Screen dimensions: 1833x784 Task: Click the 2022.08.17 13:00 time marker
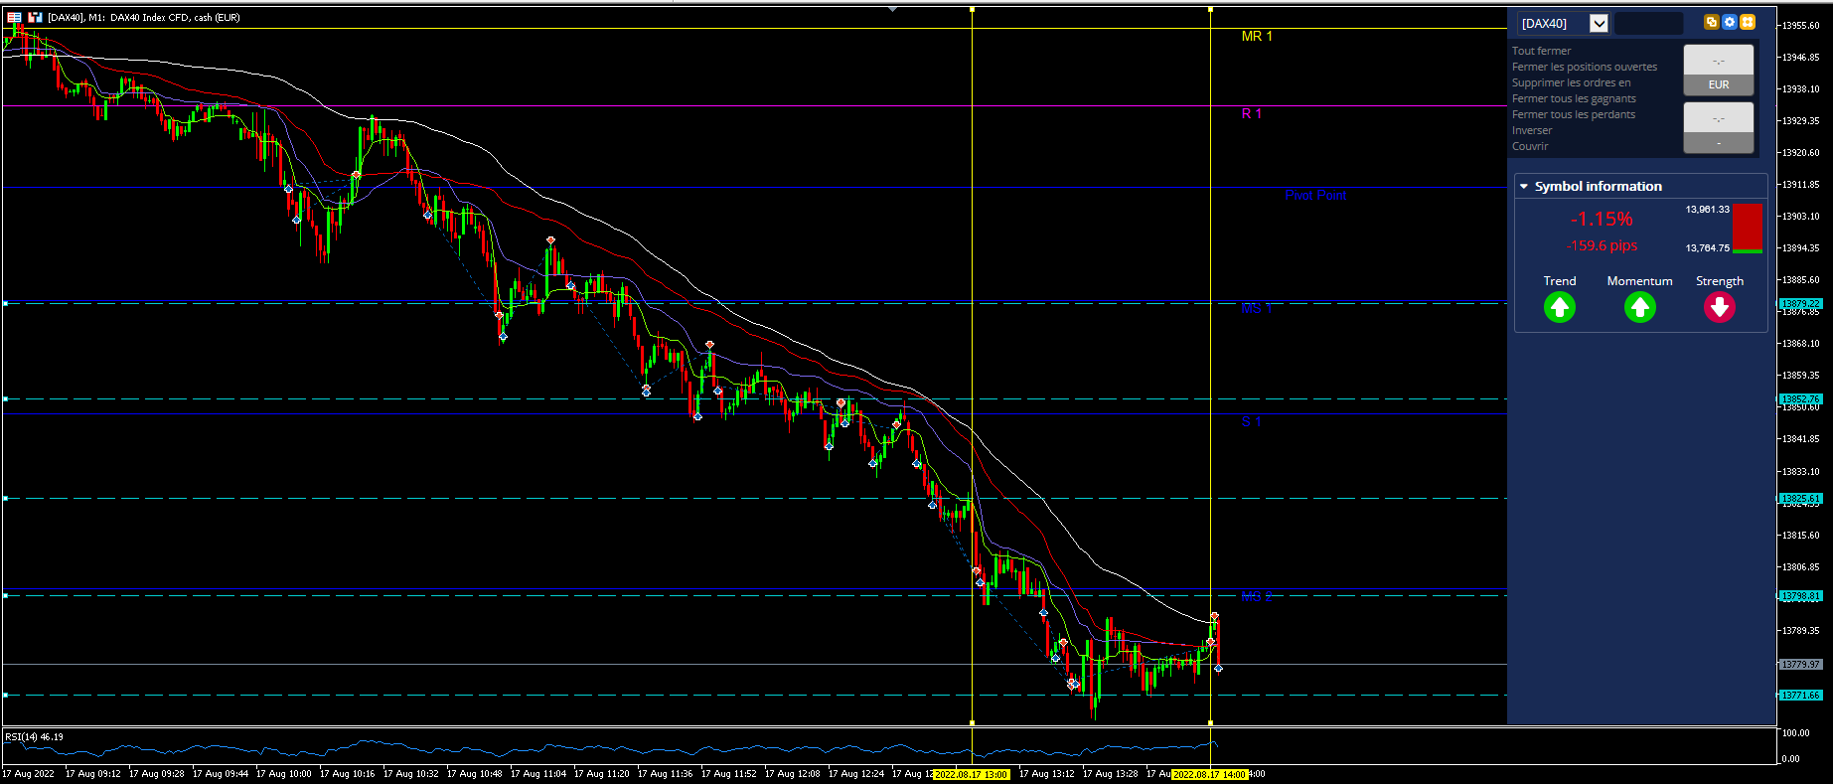pos(972,774)
